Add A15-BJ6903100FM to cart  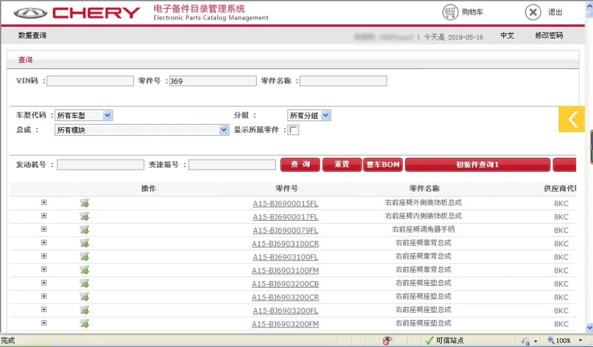pyautogui.click(x=84, y=270)
